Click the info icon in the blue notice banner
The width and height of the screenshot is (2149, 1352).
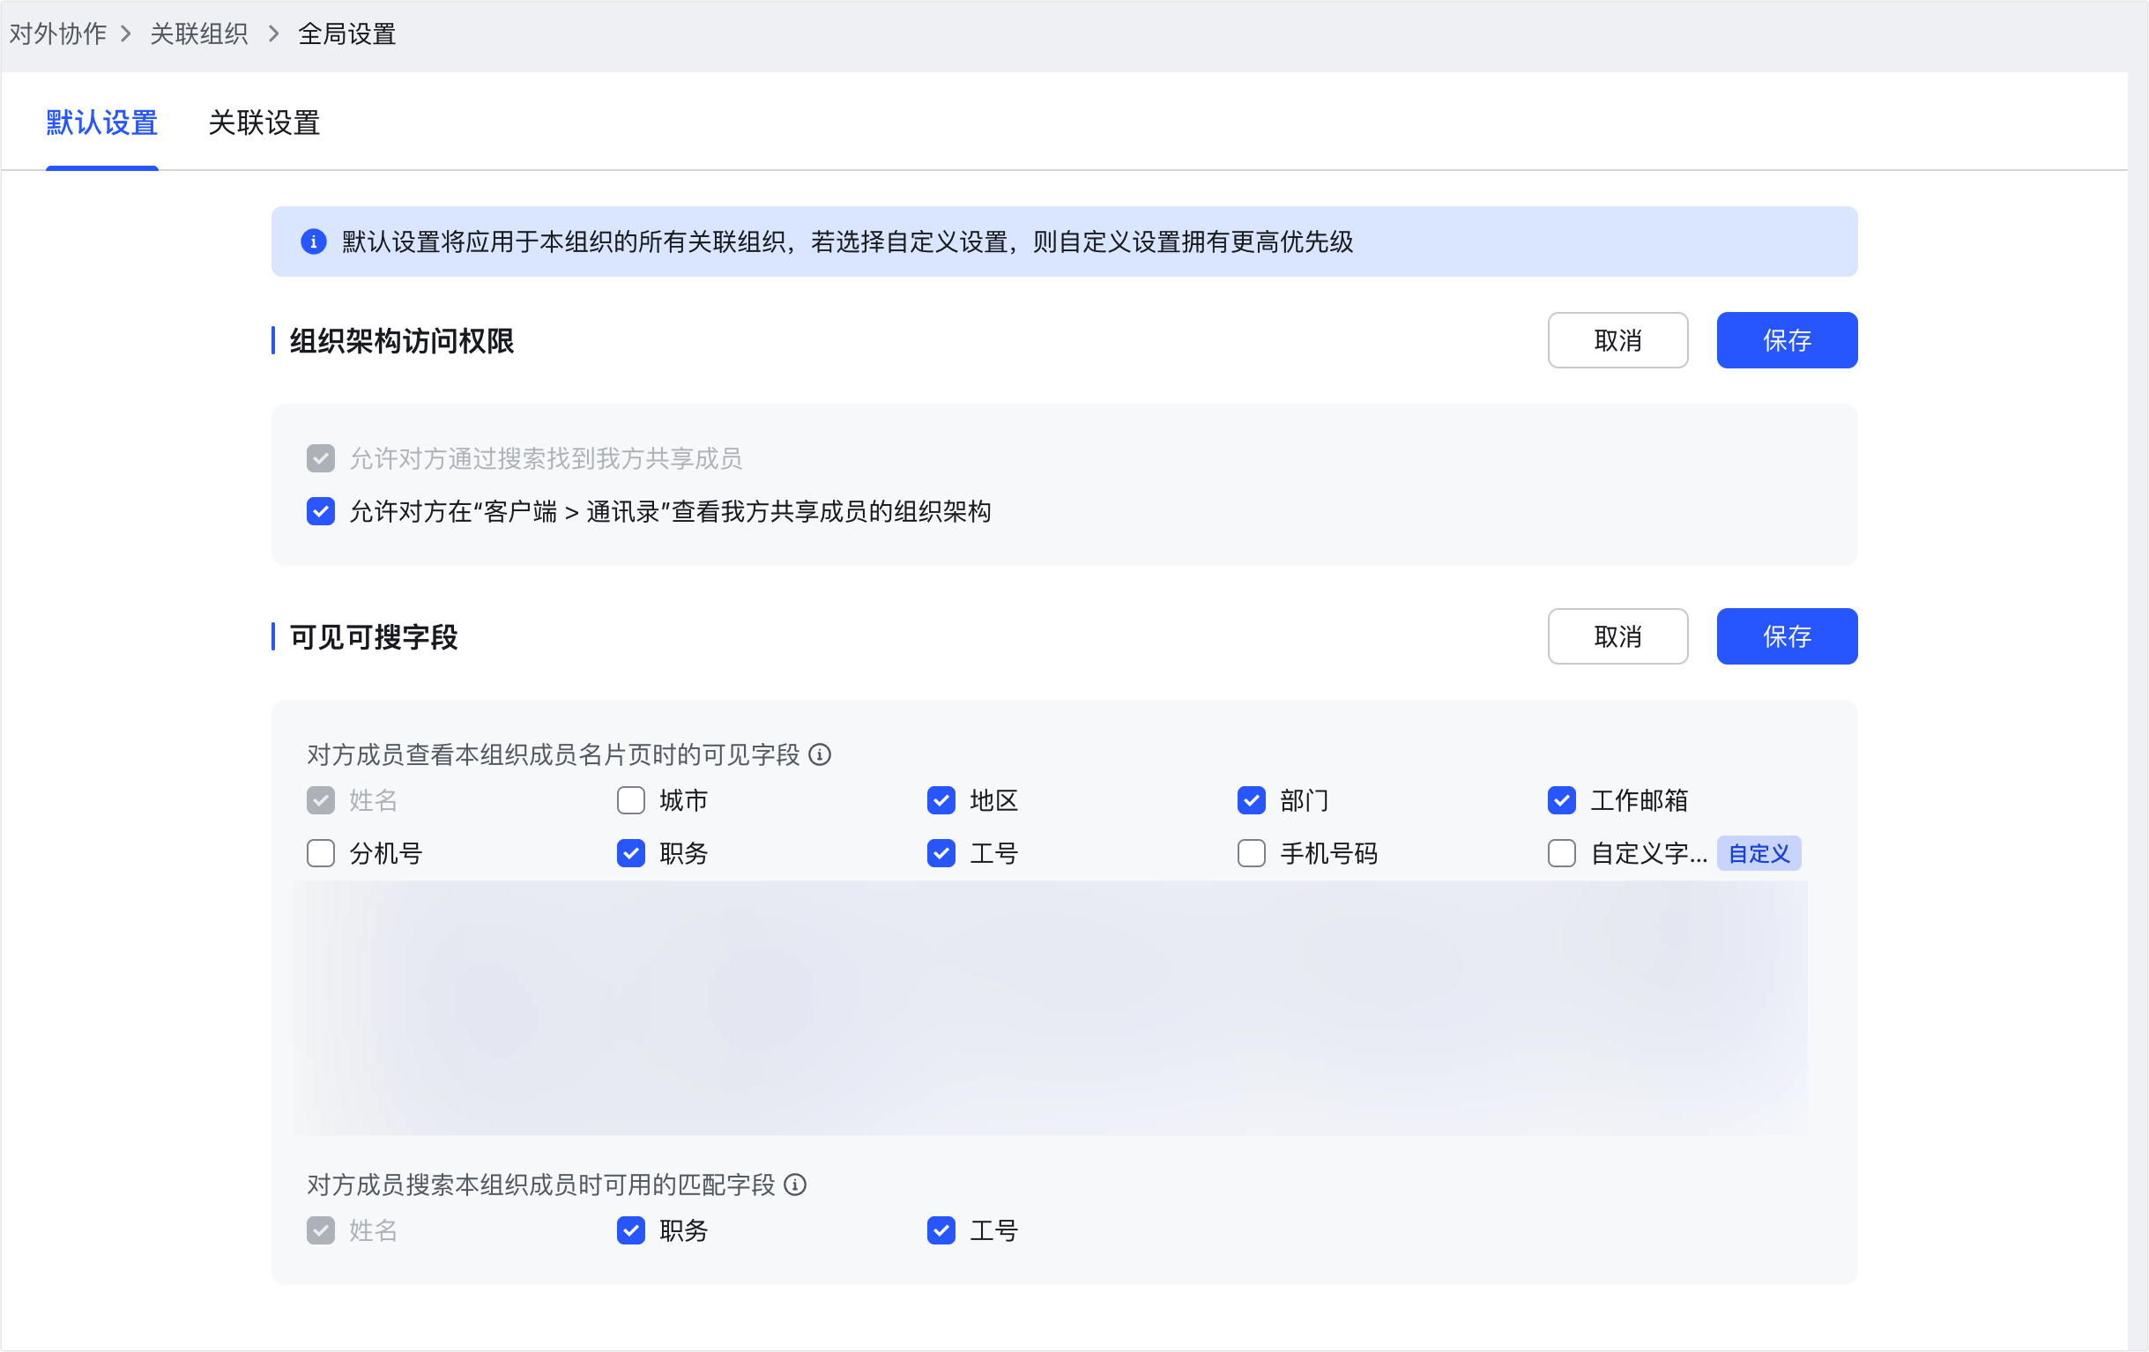[313, 241]
